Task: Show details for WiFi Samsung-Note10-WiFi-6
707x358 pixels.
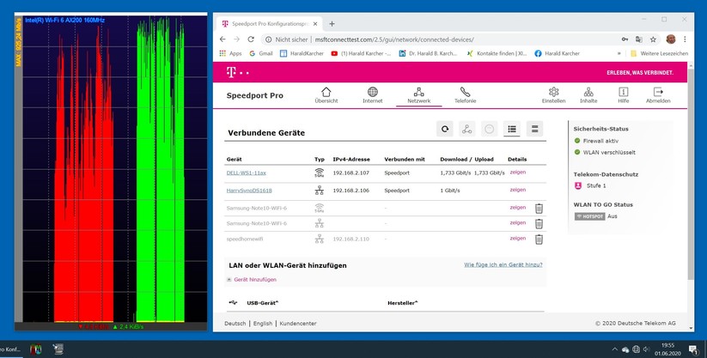Action: pyautogui.click(x=518, y=208)
